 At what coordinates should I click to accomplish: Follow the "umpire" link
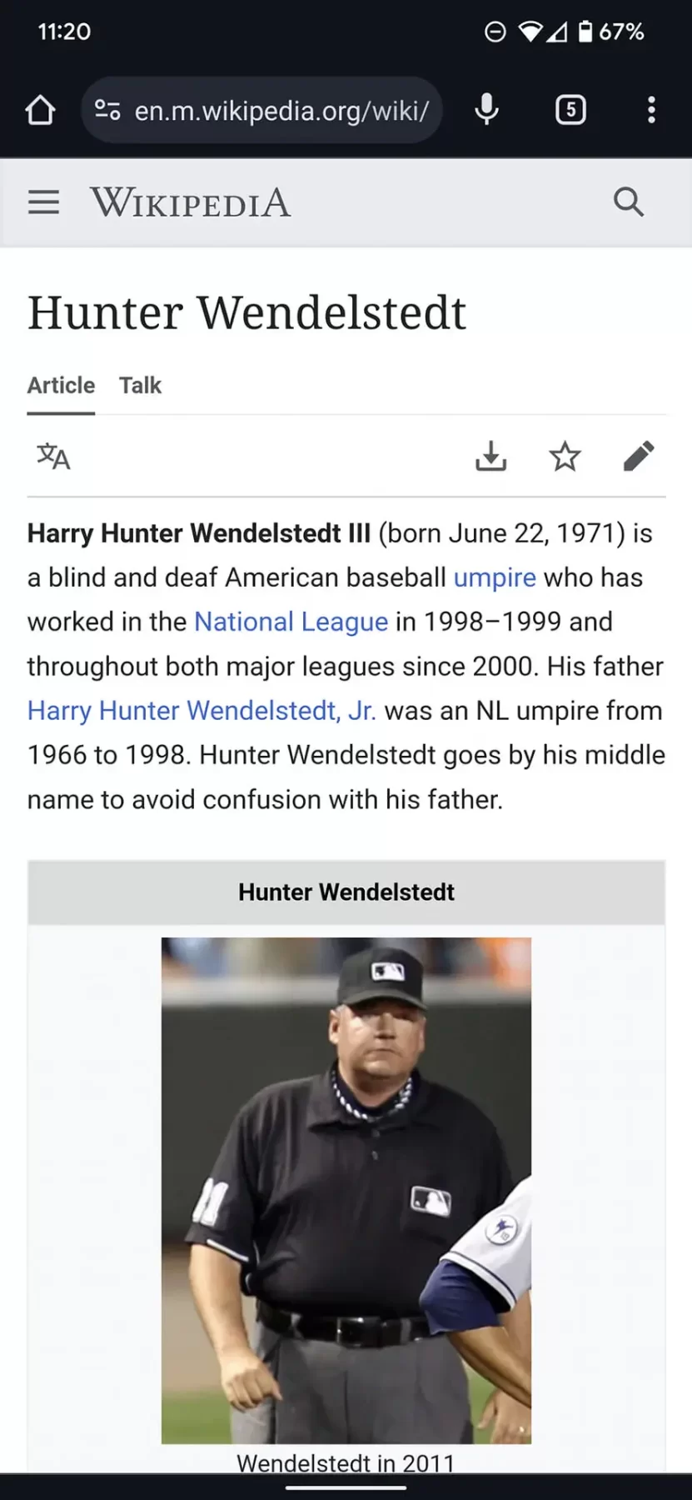click(x=495, y=577)
